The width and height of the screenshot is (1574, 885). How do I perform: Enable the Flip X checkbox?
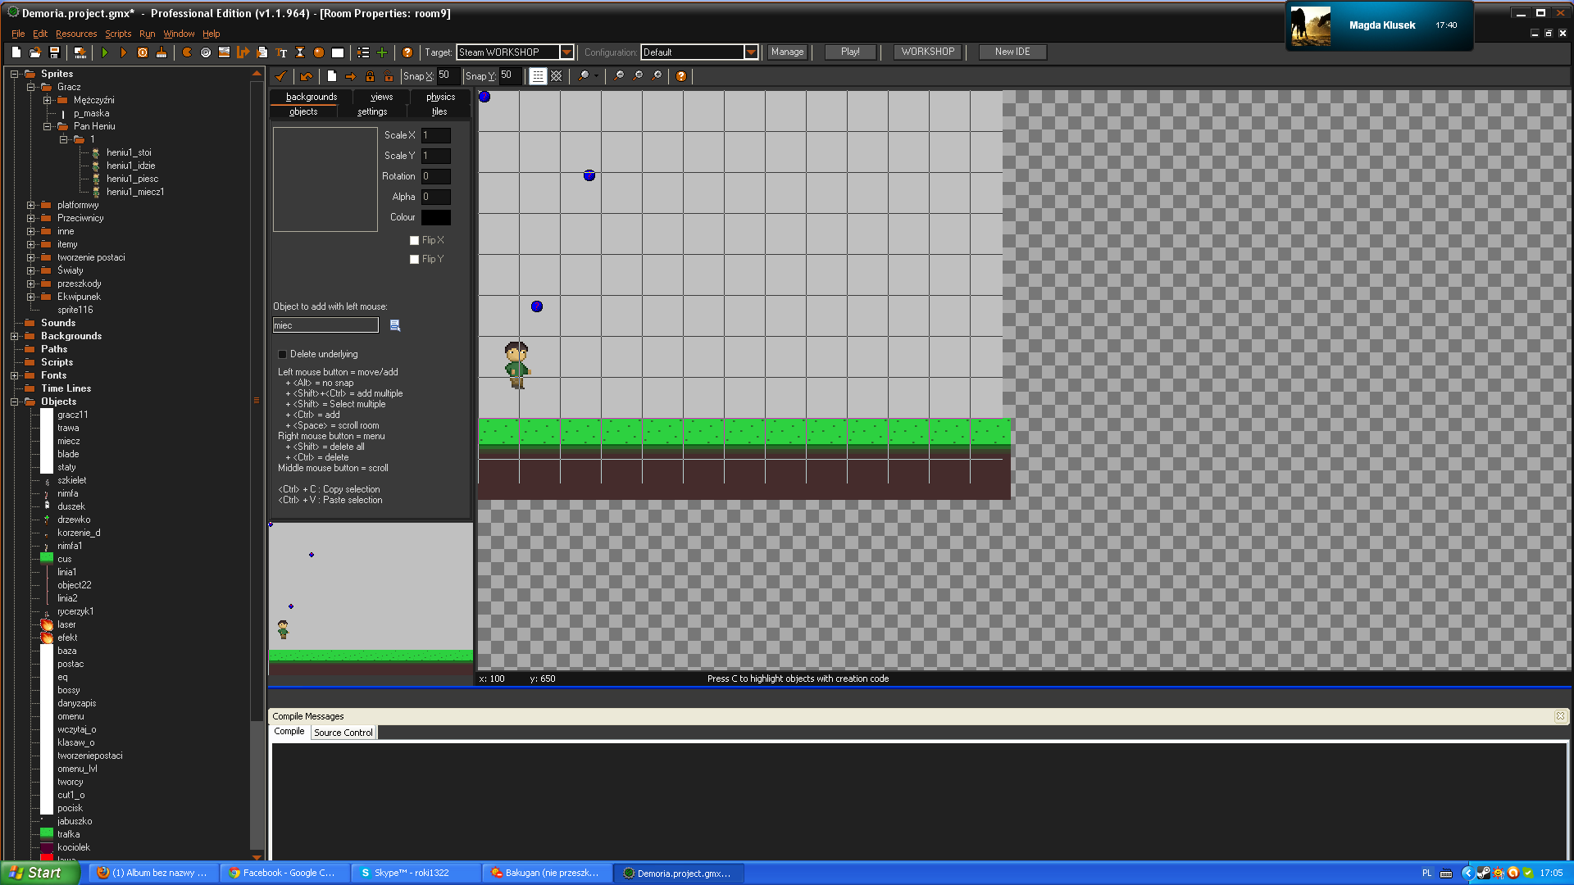[x=414, y=240]
